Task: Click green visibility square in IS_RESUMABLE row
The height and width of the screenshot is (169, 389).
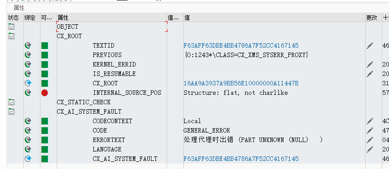Action: (x=44, y=74)
